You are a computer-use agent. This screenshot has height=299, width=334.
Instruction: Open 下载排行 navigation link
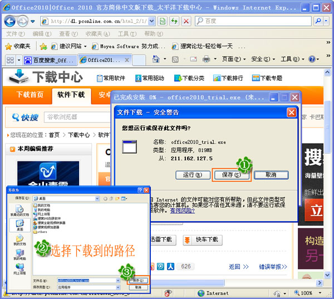[x=228, y=78]
